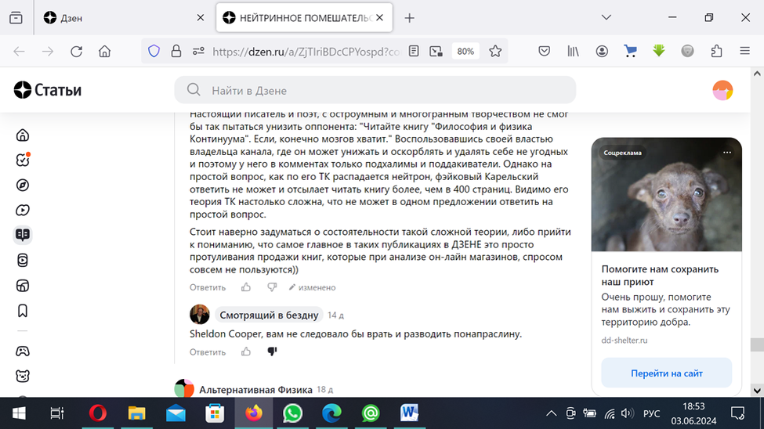Like the comment by Смотрящий в бездну
This screenshot has width=764, height=429.
246,351
